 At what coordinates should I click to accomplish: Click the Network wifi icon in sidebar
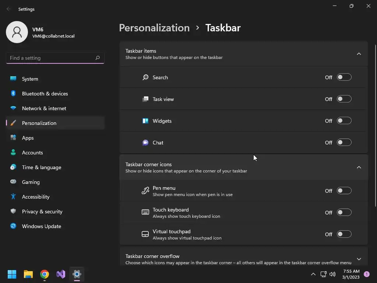pos(13,108)
